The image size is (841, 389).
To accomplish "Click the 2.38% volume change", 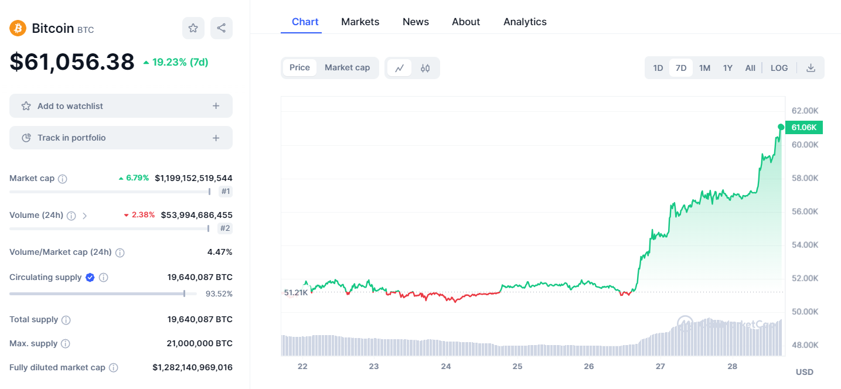I will click(139, 215).
